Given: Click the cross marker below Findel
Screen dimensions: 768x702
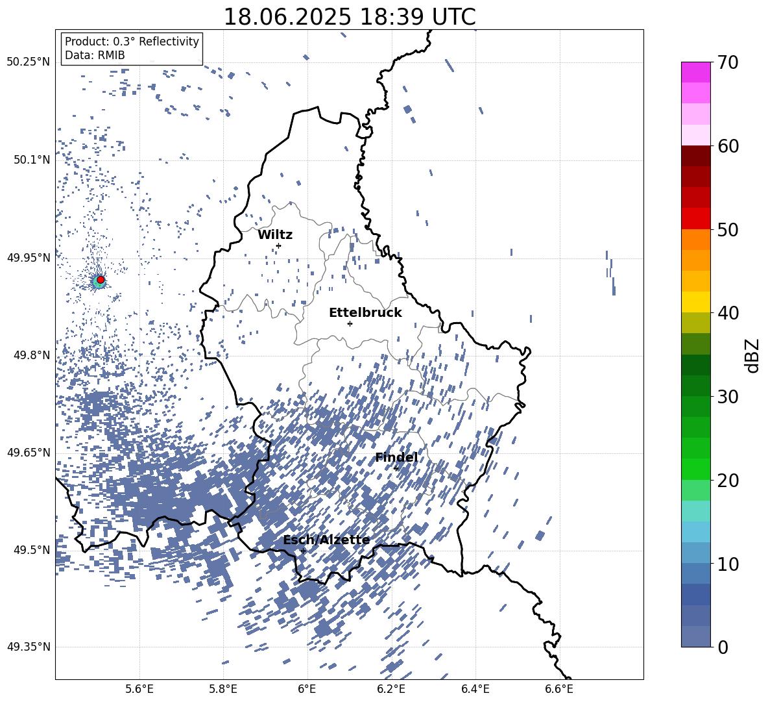Looking at the screenshot, I should (x=396, y=468).
